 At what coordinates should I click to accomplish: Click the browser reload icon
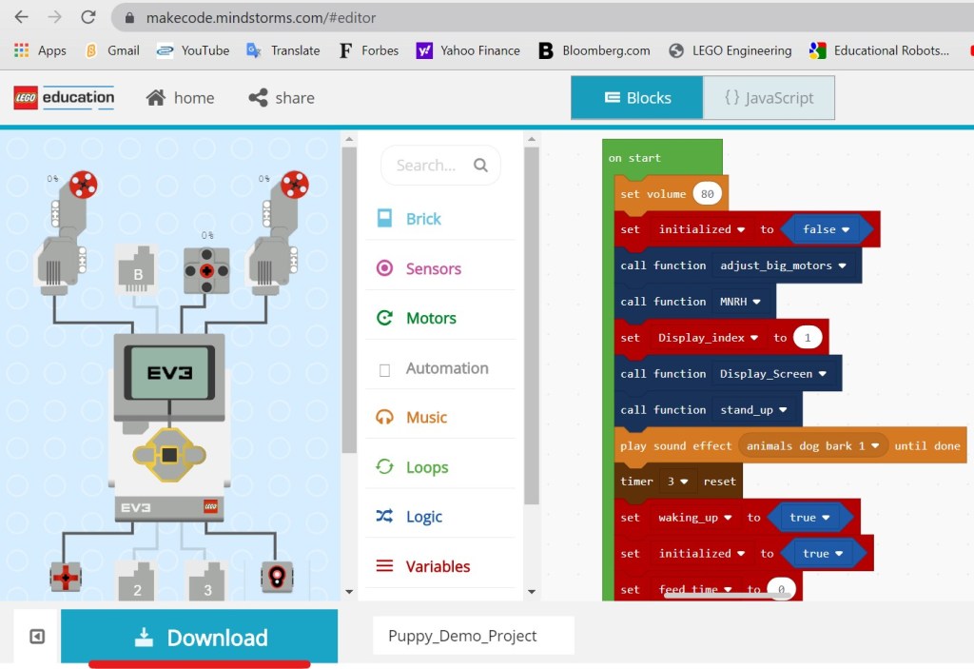[x=88, y=17]
